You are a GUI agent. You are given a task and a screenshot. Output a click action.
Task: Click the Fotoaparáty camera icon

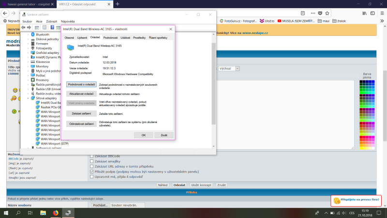click(x=33, y=48)
